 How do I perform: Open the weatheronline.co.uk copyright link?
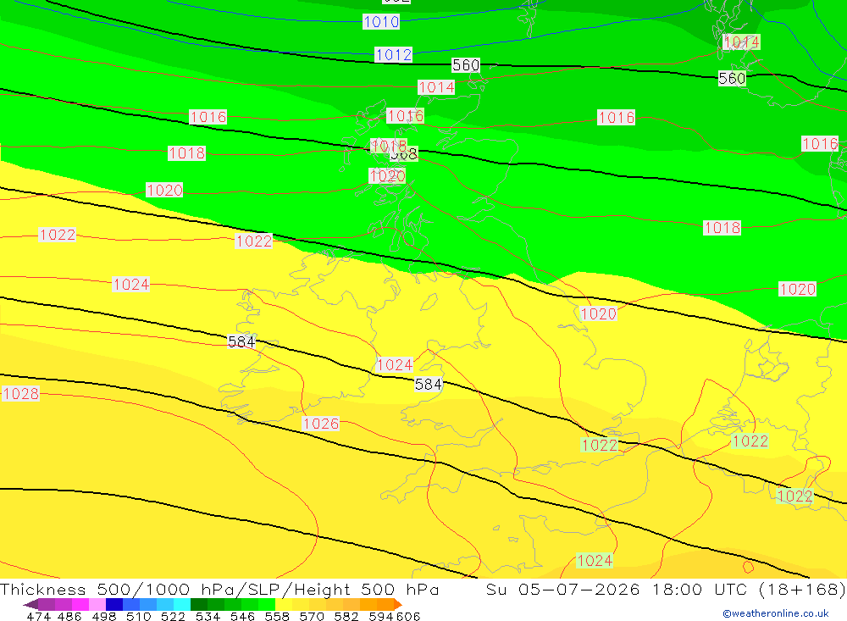776,613
